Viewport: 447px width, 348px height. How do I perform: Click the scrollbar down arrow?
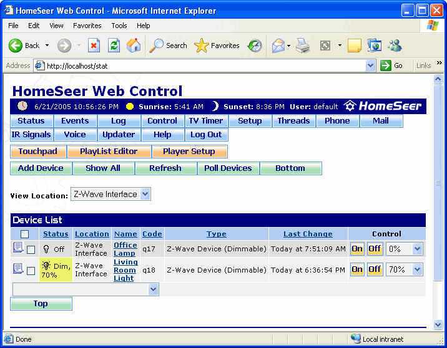[x=438, y=324]
